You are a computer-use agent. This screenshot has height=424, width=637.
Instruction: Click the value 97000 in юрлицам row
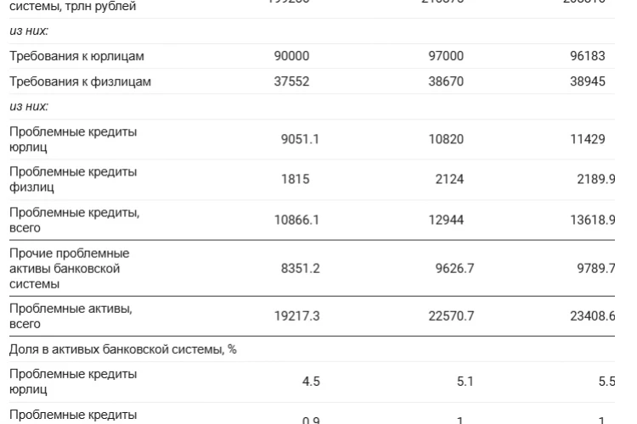[446, 56]
